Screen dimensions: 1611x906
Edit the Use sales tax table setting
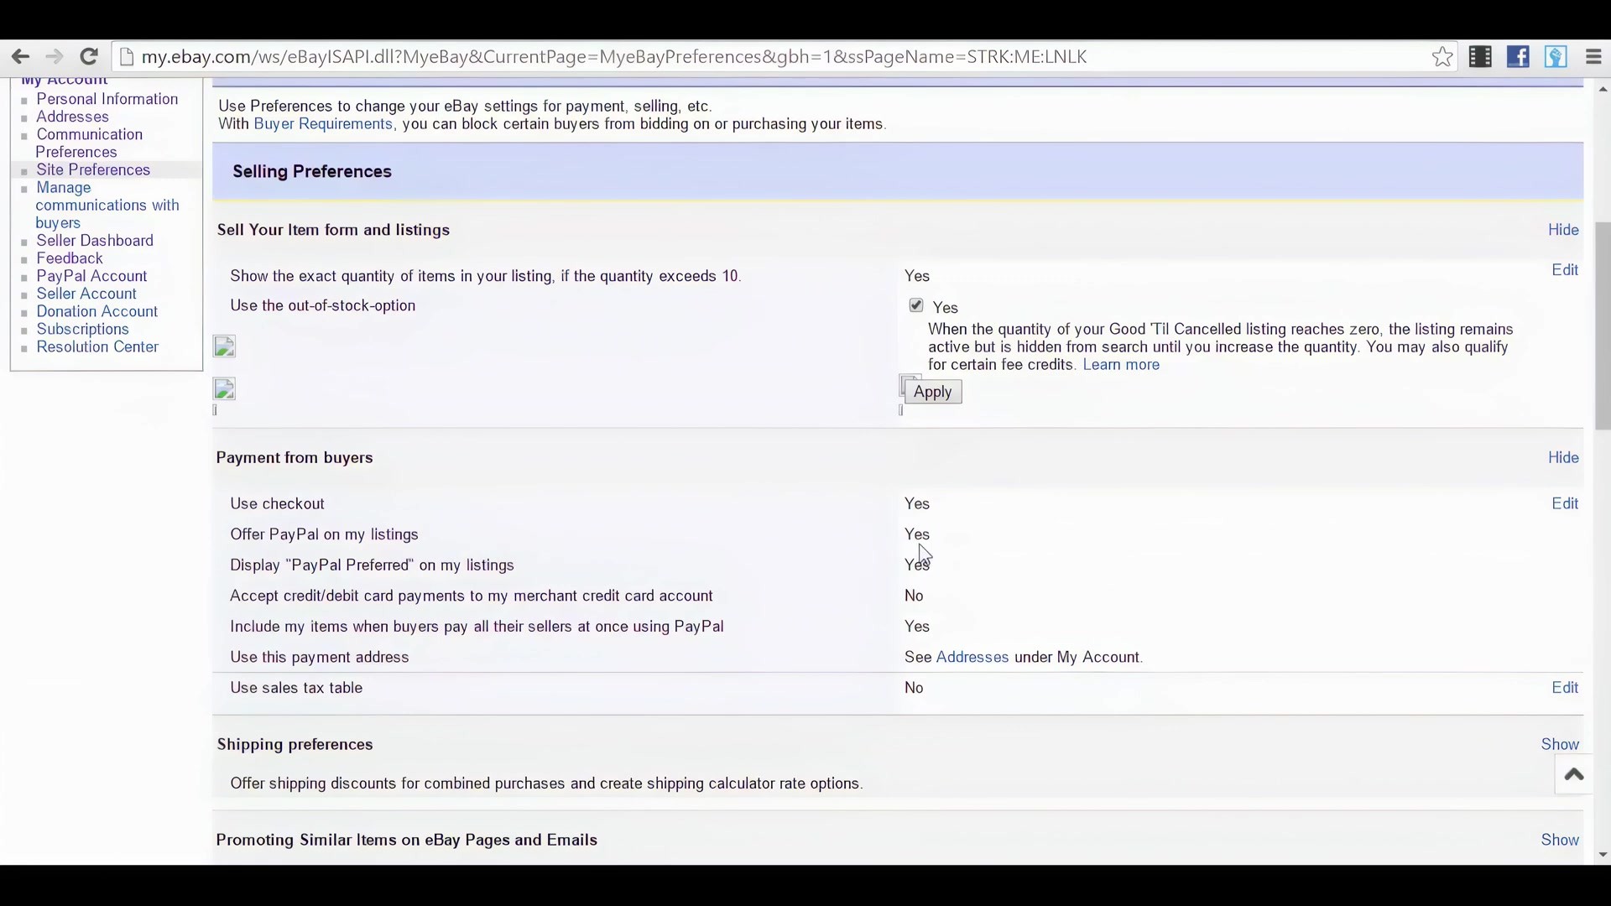(1565, 688)
